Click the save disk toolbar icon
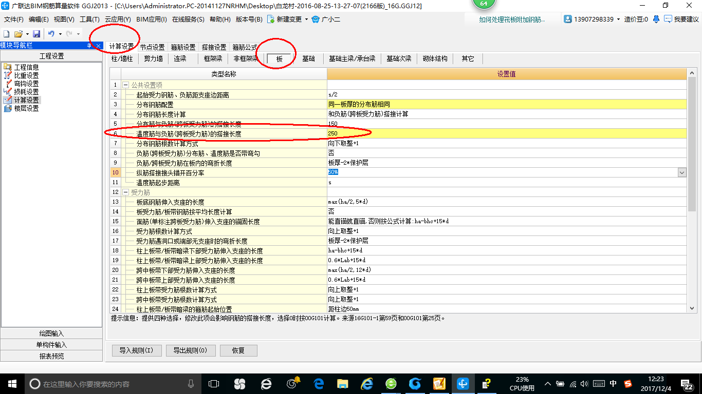 click(36, 34)
